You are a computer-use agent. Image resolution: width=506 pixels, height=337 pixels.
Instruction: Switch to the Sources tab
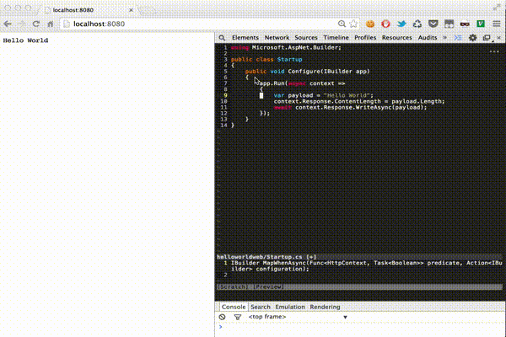(x=306, y=37)
